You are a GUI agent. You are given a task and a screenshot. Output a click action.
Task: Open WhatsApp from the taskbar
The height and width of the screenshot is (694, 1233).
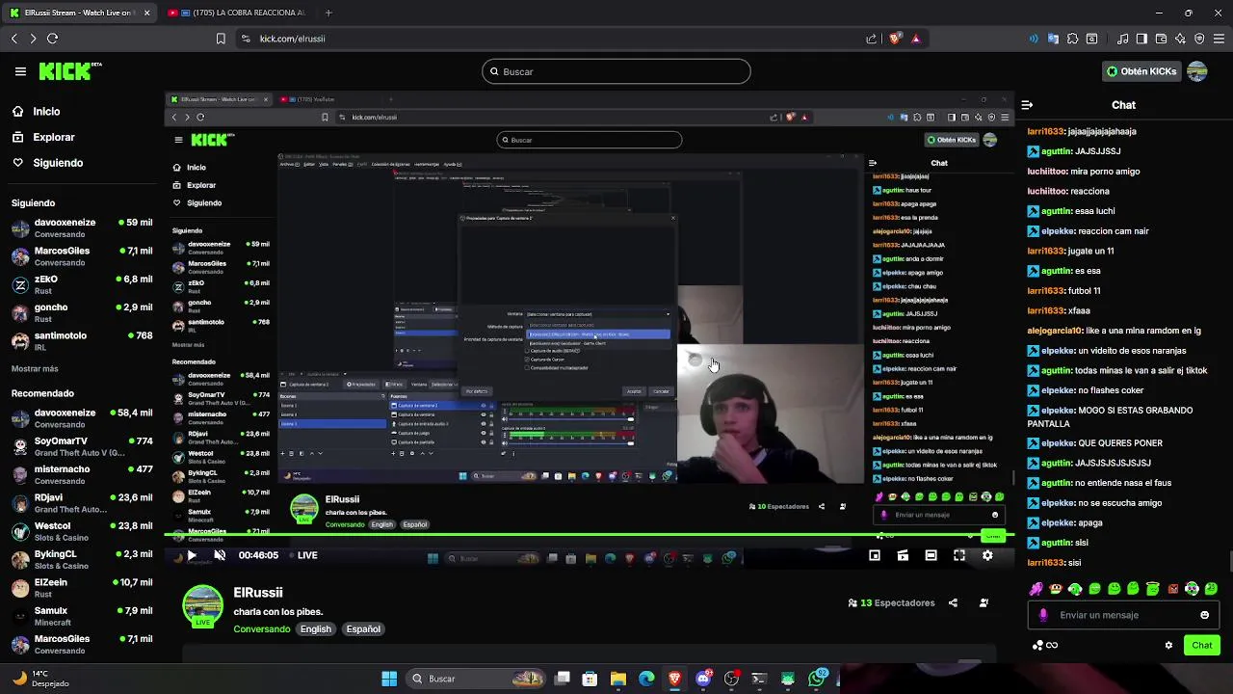[818, 679]
